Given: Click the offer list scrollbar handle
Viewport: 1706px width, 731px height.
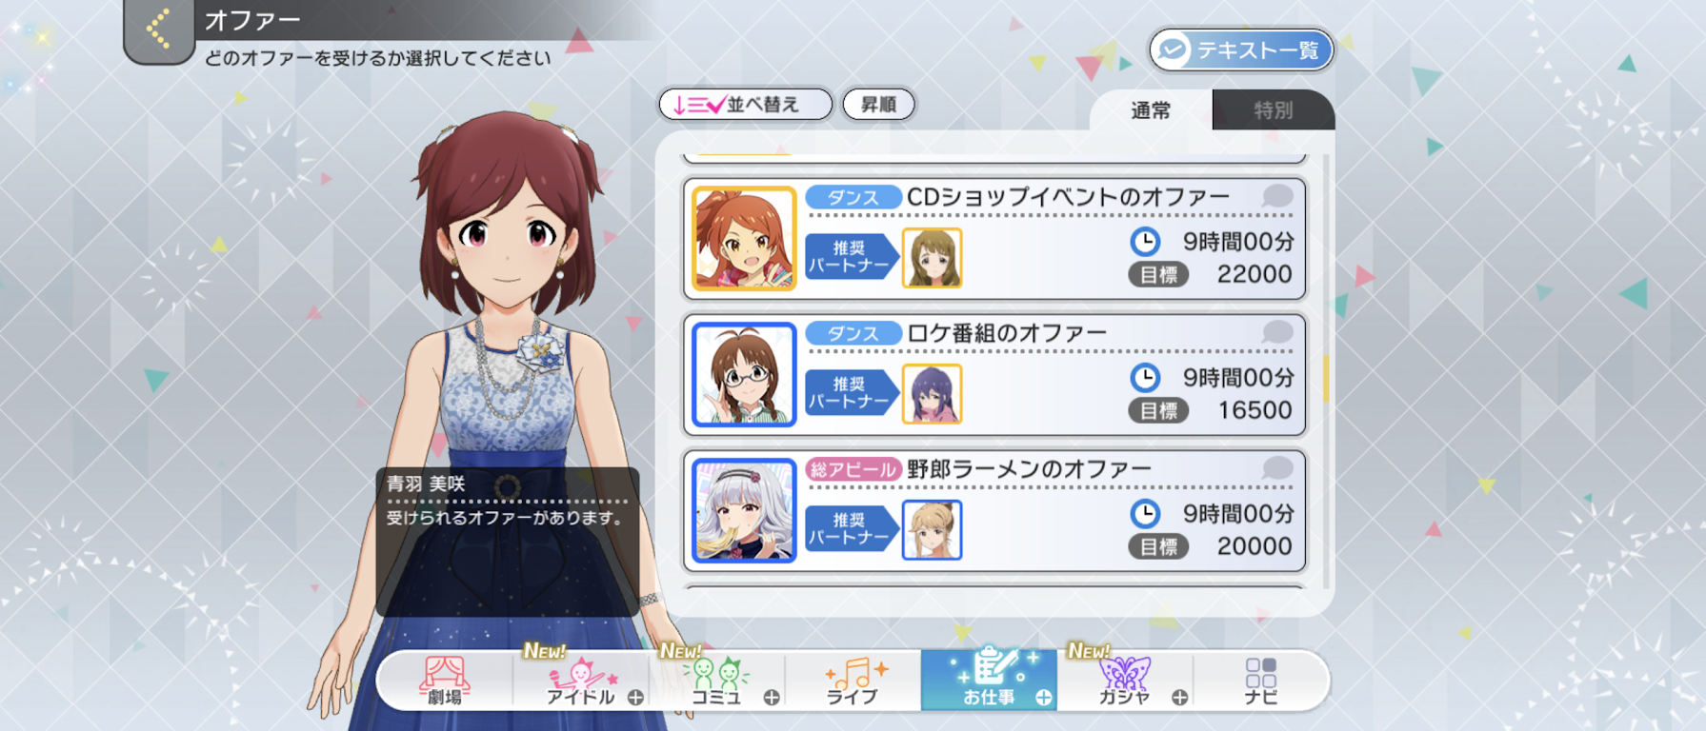Looking at the screenshot, I should pyautogui.click(x=1325, y=377).
